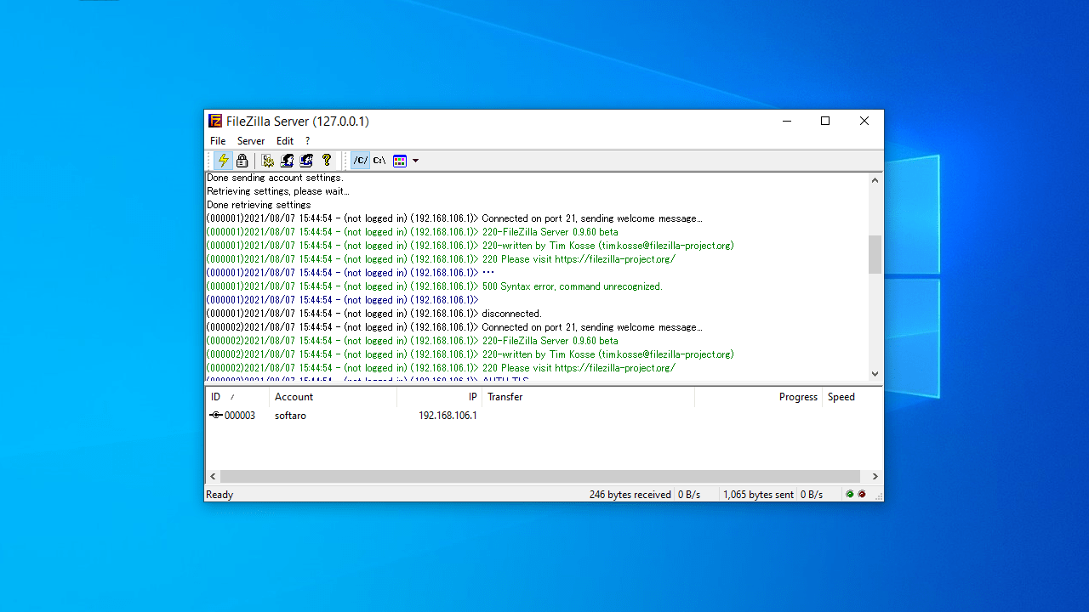Open the File menu
The image size is (1089, 612).
pyautogui.click(x=218, y=141)
